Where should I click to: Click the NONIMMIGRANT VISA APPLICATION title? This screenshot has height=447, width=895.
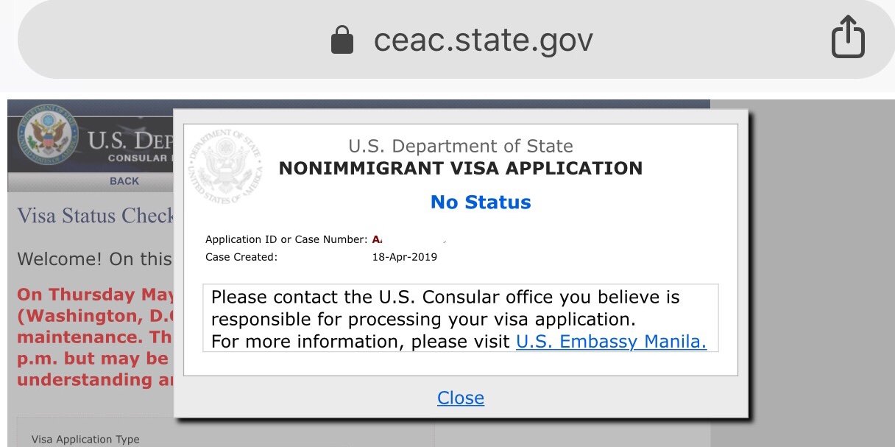click(460, 169)
